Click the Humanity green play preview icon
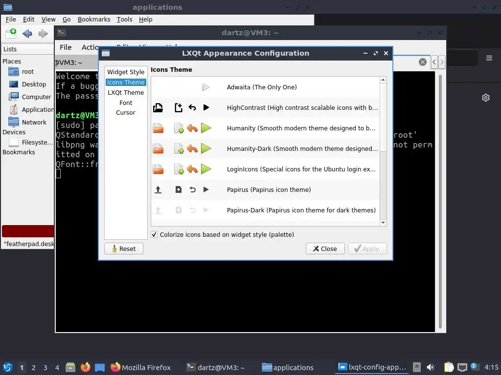This screenshot has width=501, height=375. tap(206, 128)
